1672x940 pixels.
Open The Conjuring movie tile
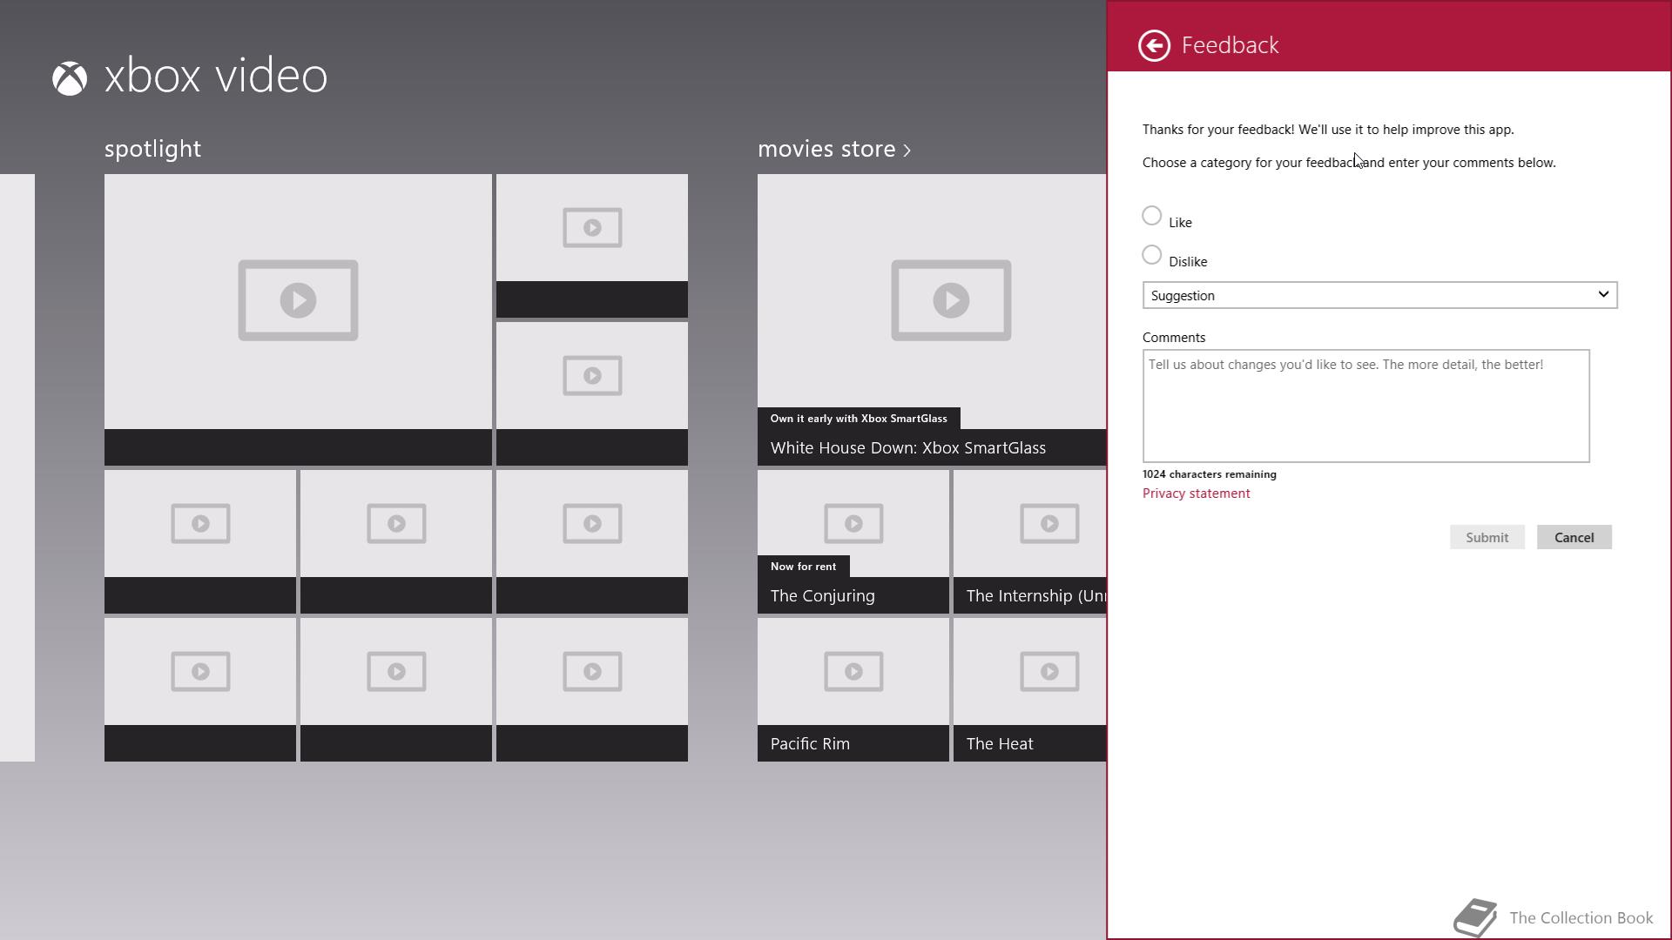tap(853, 541)
